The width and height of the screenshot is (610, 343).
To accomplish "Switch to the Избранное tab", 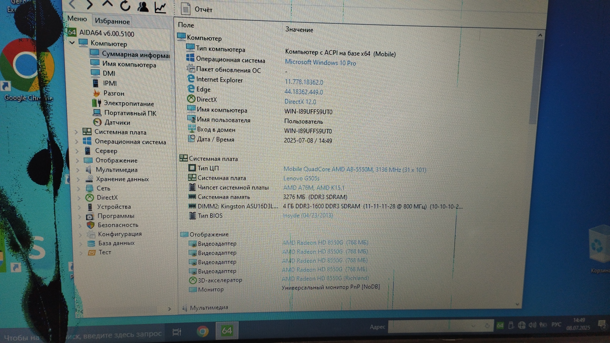I will point(112,21).
